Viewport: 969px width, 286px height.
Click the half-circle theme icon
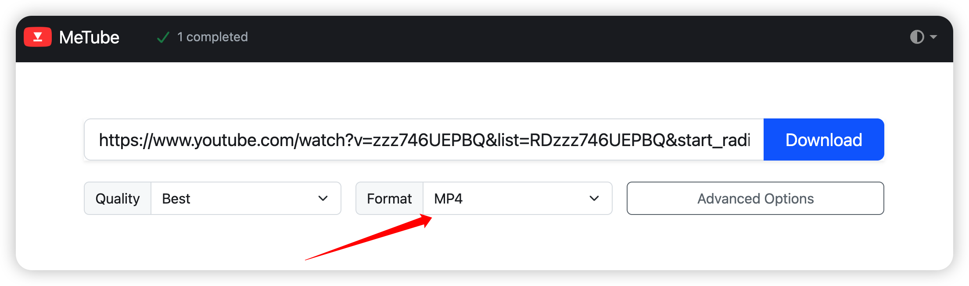click(917, 37)
